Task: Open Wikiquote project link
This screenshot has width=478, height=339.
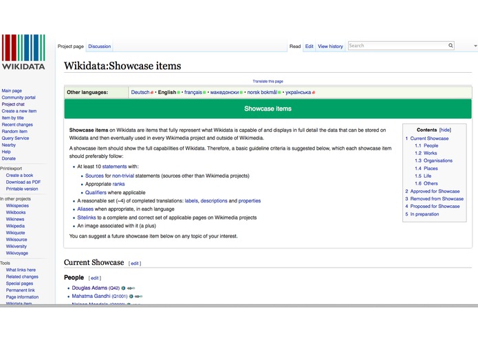Action: click(16, 233)
